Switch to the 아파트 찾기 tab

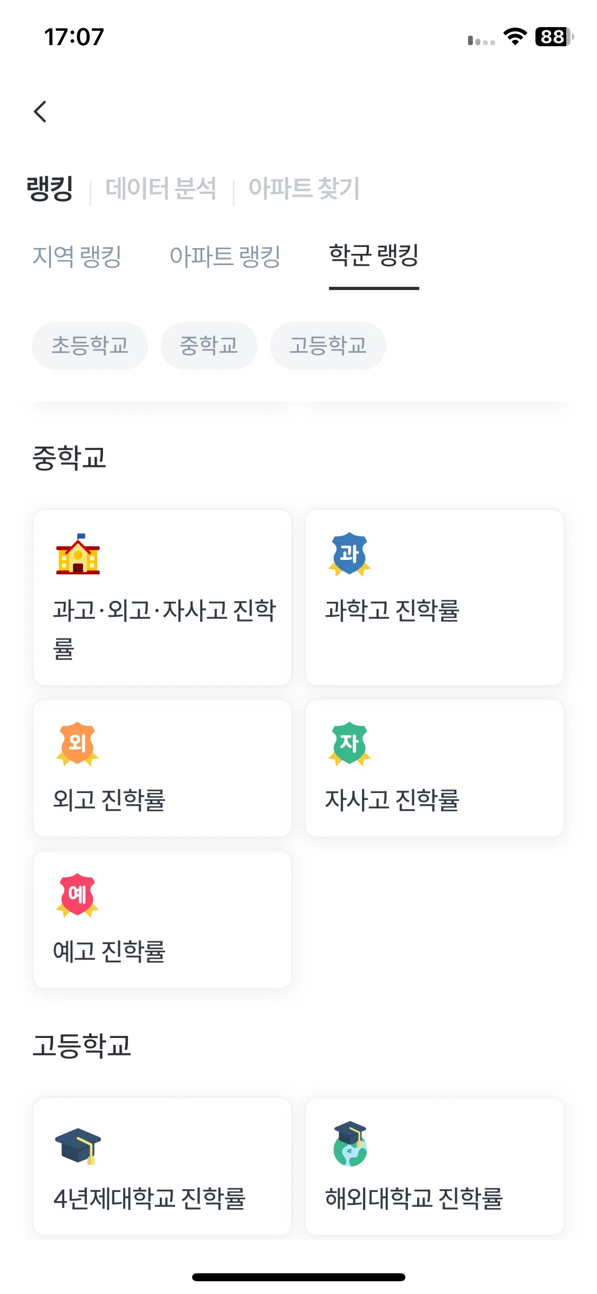pos(304,189)
